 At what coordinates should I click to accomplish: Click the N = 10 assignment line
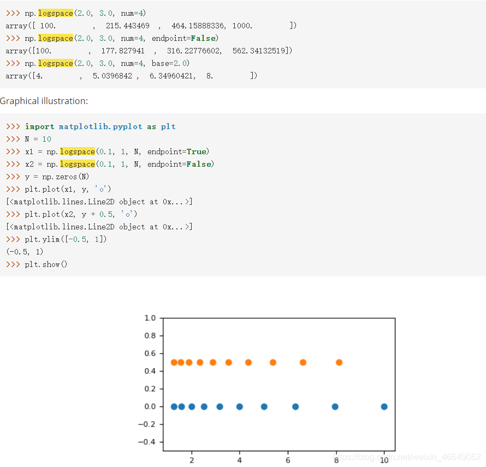38,139
